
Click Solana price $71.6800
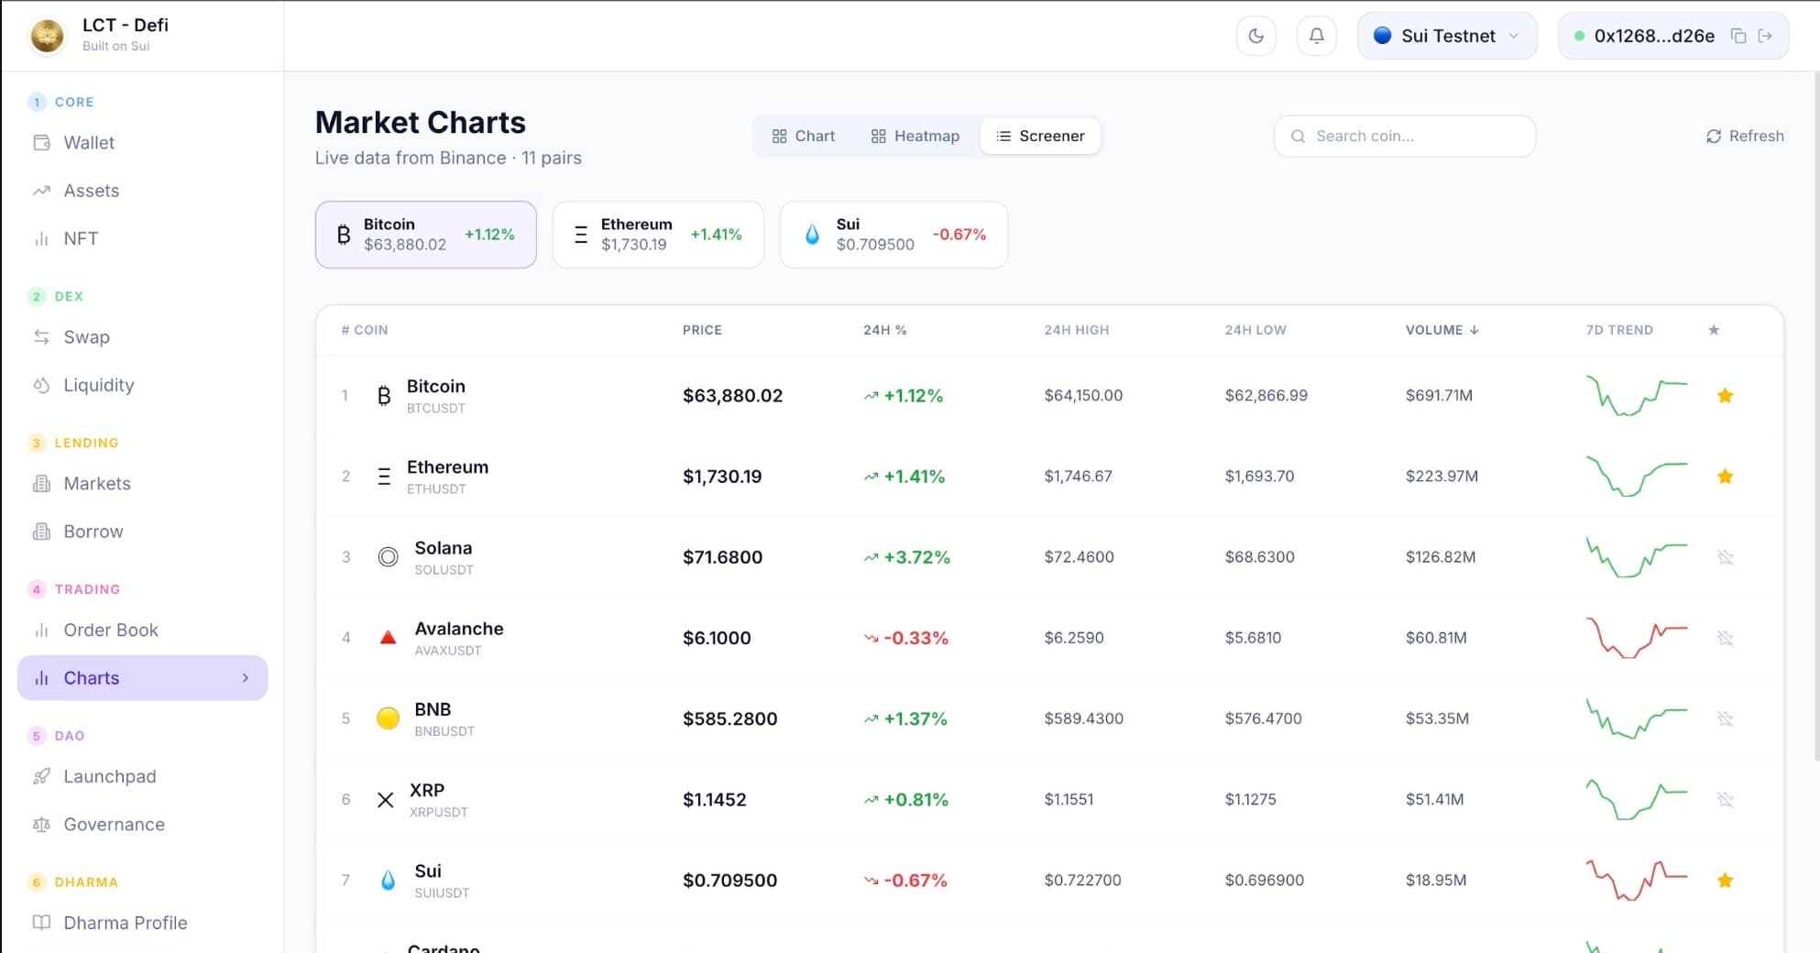click(x=722, y=557)
